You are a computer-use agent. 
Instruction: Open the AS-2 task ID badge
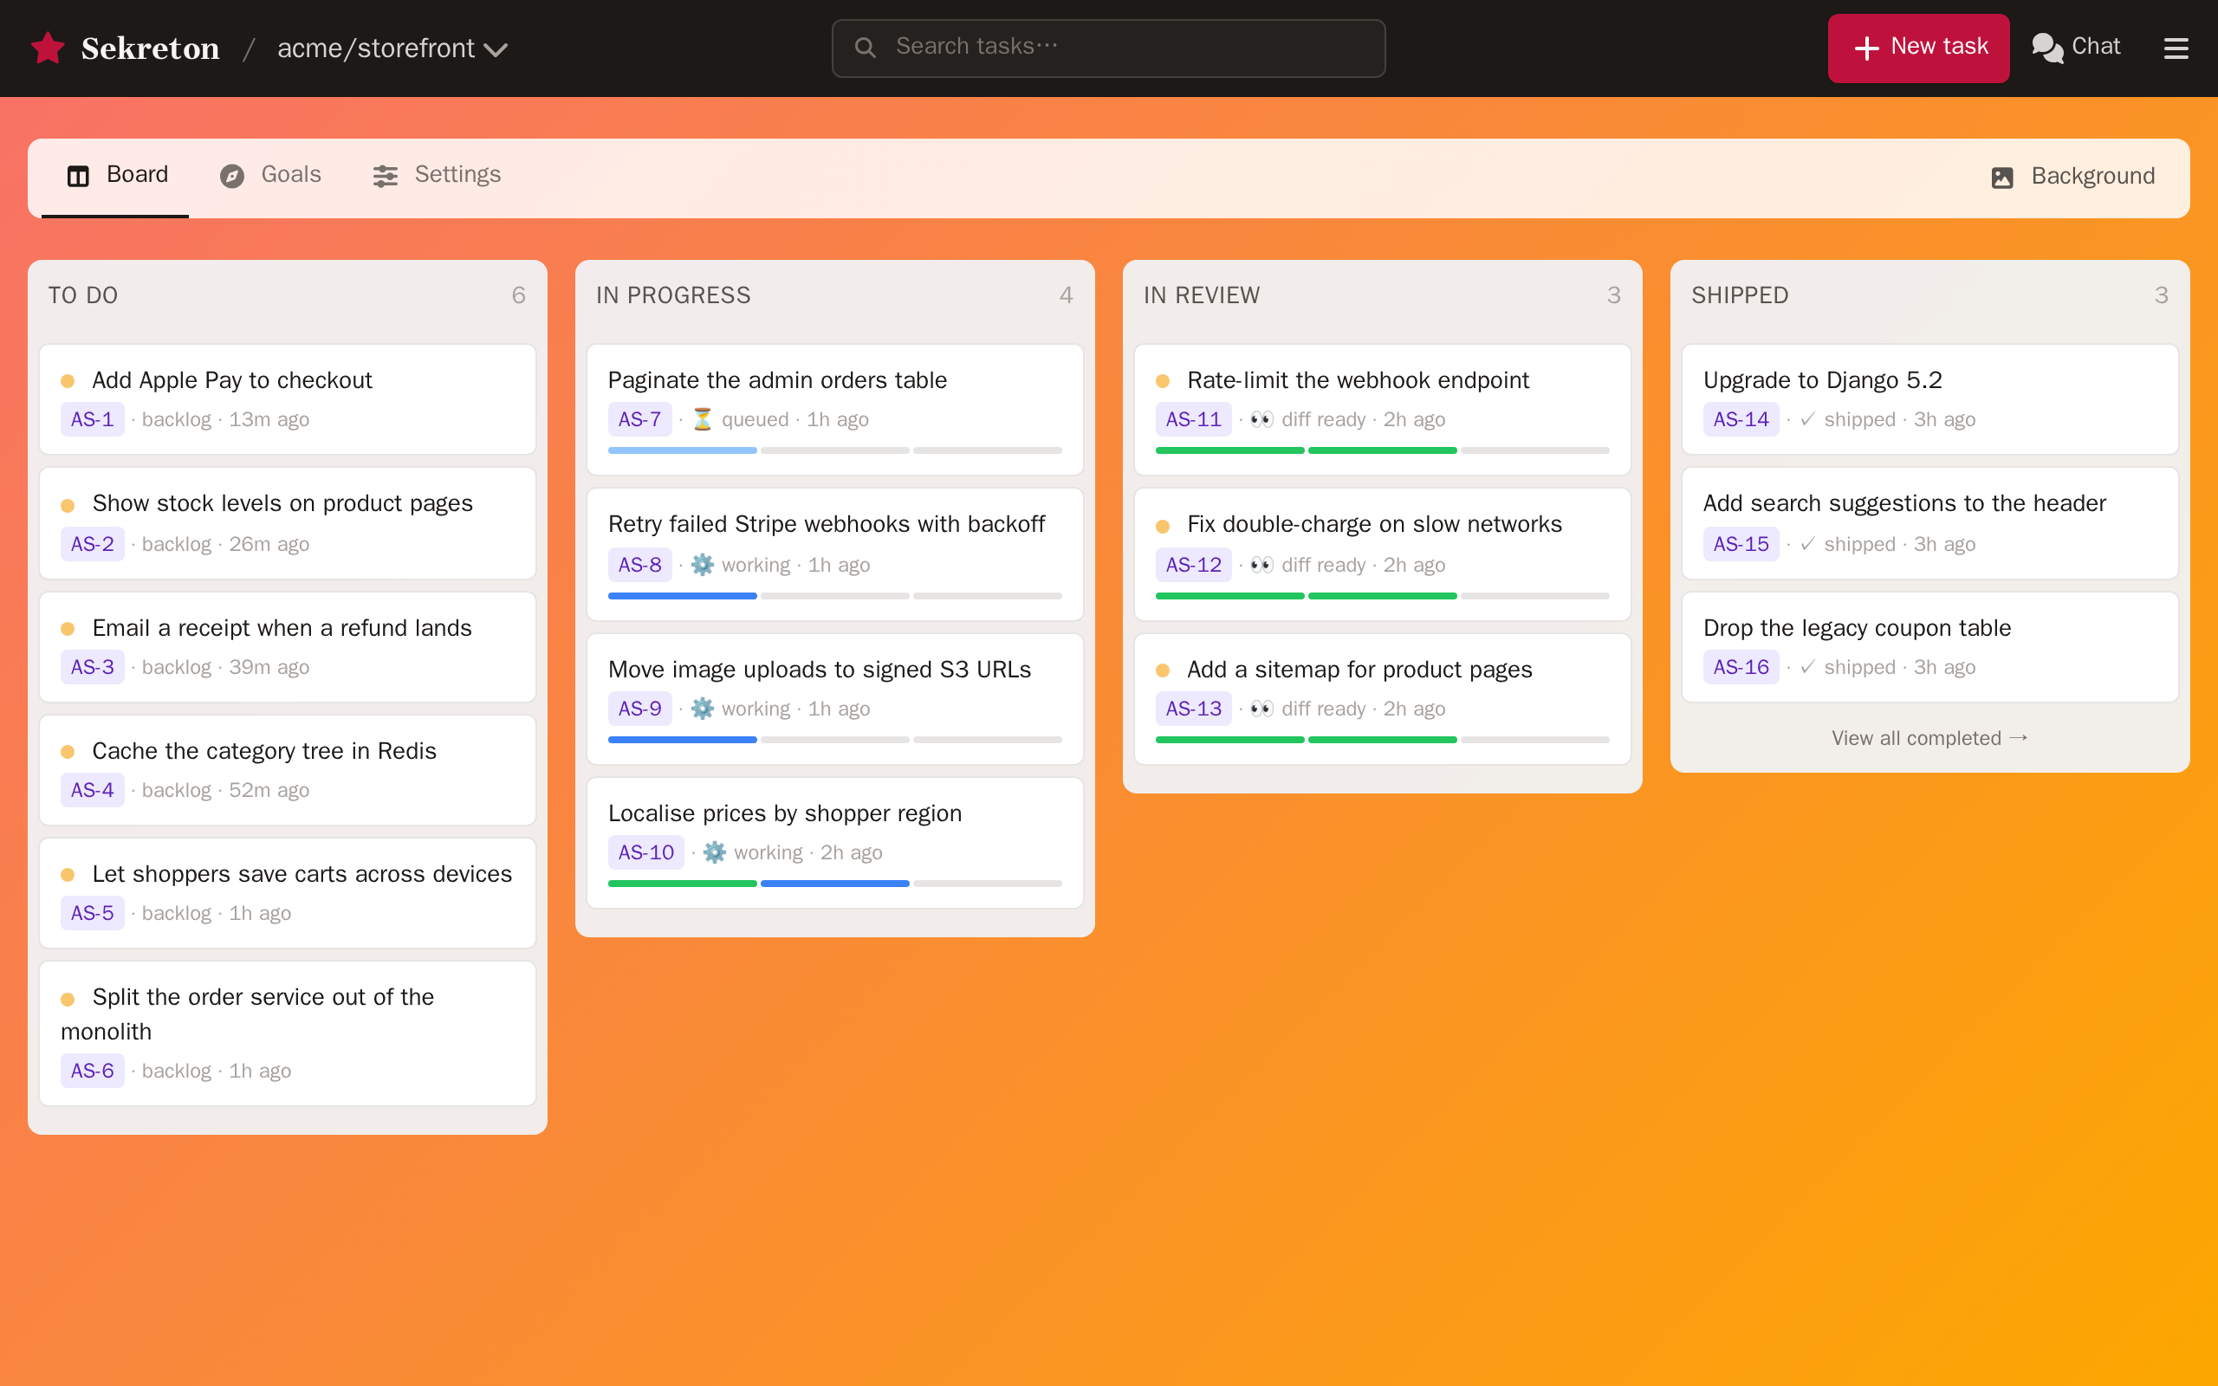pyautogui.click(x=93, y=544)
